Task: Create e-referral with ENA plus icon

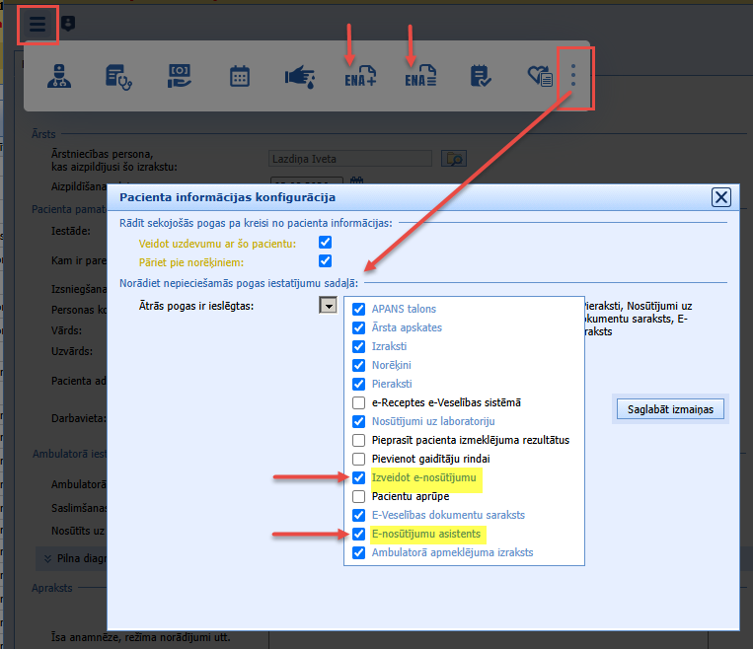Action: 360,76
